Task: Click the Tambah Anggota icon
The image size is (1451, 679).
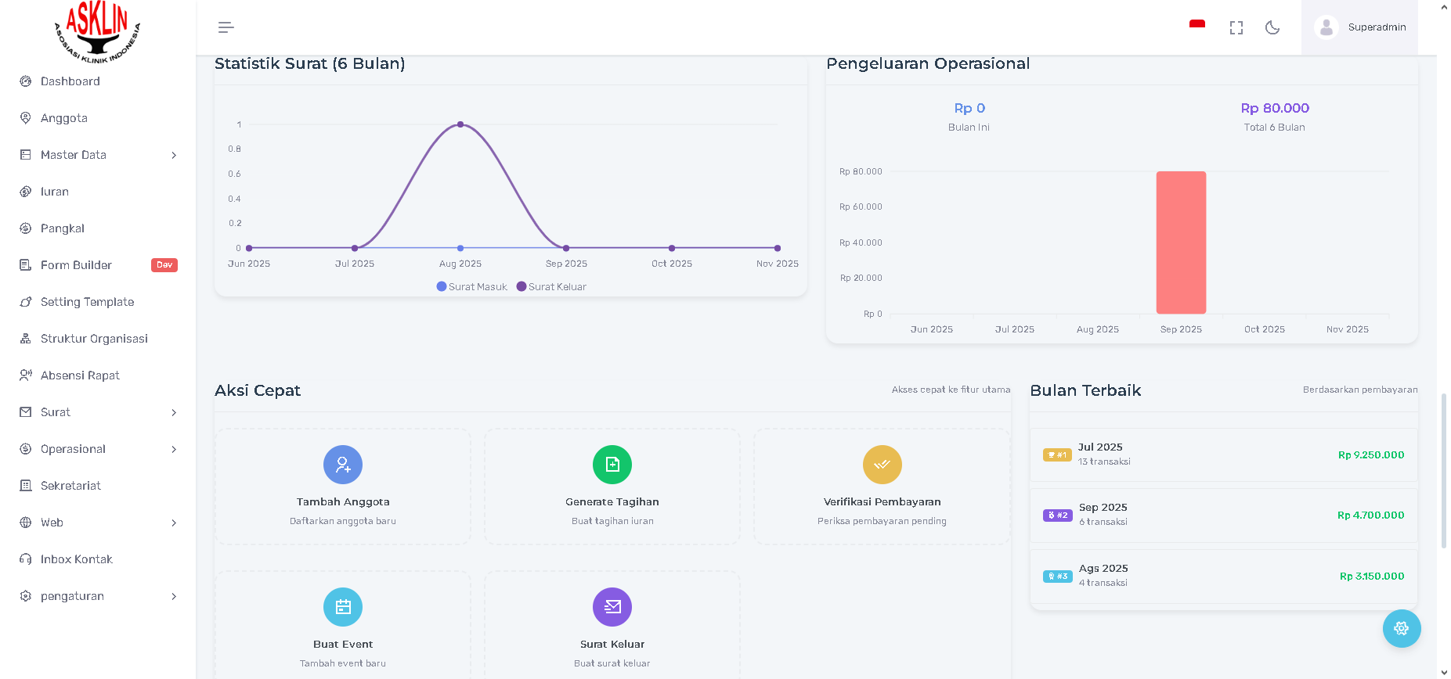Action: (343, 465)
